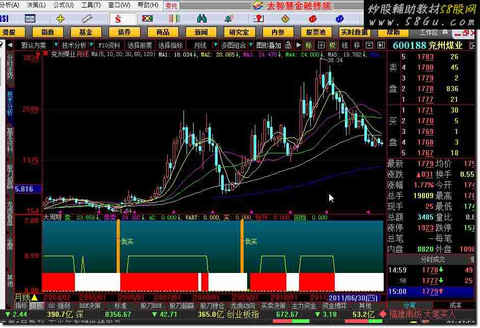Switch to the 主力资金 indicator tab
Viewport: 480px width, 328px height.
pos(303,306)
